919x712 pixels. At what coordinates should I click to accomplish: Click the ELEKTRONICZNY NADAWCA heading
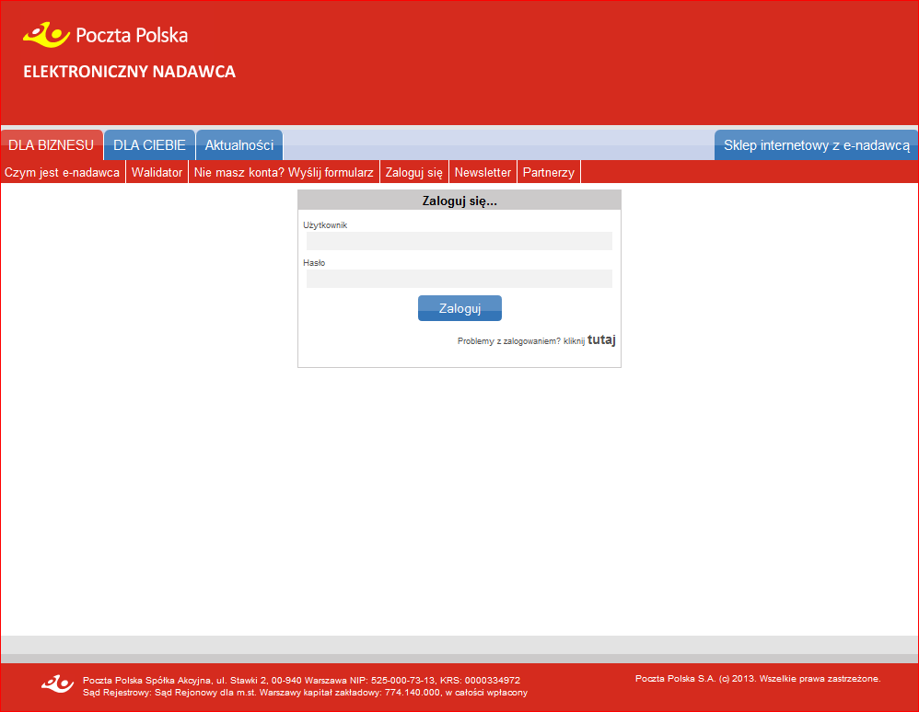coord(130,72)
